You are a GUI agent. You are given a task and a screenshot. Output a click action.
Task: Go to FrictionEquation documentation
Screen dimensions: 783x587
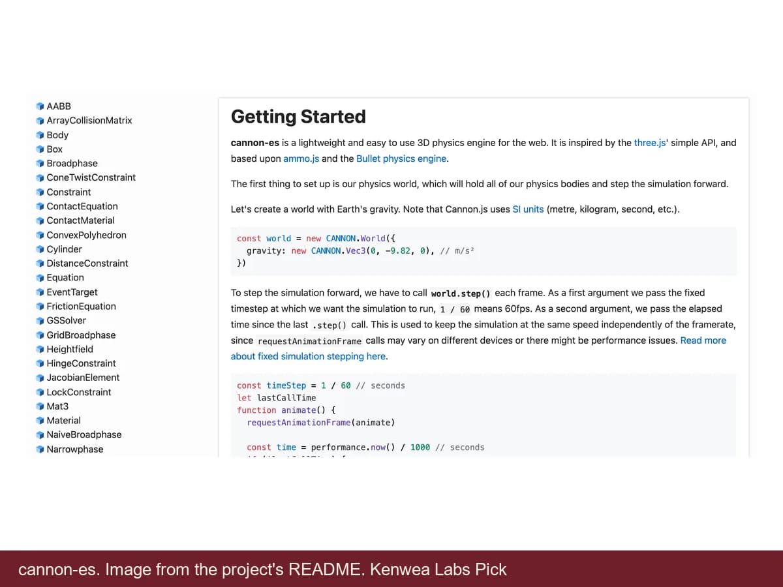click(x=82, y=307)
